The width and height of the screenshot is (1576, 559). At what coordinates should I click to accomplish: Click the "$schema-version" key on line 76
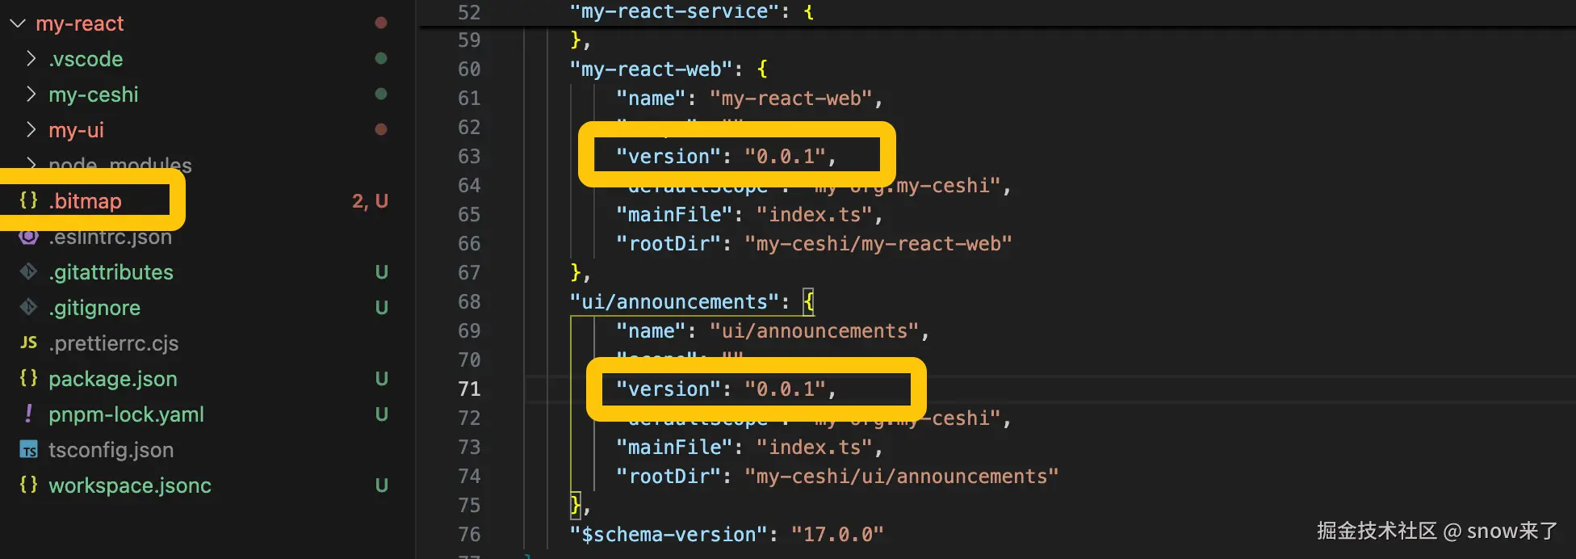(x=669, y=535)
